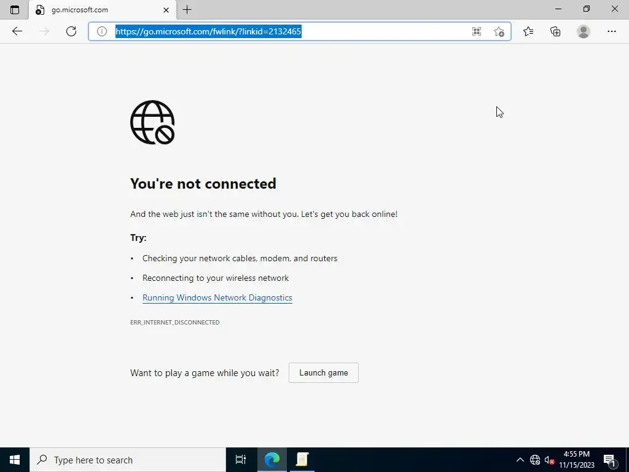629x472 pixels.
Task: Open Microsoft Edge taskbar icon
Action: coord(272,460)
